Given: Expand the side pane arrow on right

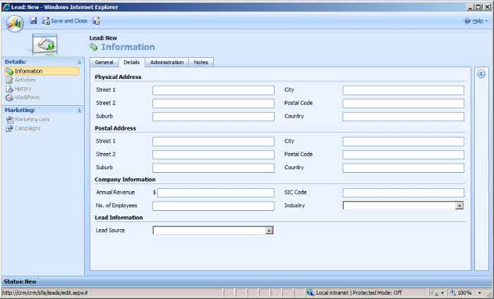Looking at the screenshot, I should click(x=481, y=74).
